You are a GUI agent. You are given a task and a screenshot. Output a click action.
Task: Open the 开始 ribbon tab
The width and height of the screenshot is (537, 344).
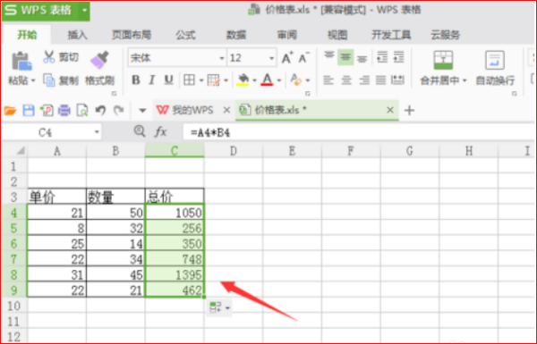27,35
